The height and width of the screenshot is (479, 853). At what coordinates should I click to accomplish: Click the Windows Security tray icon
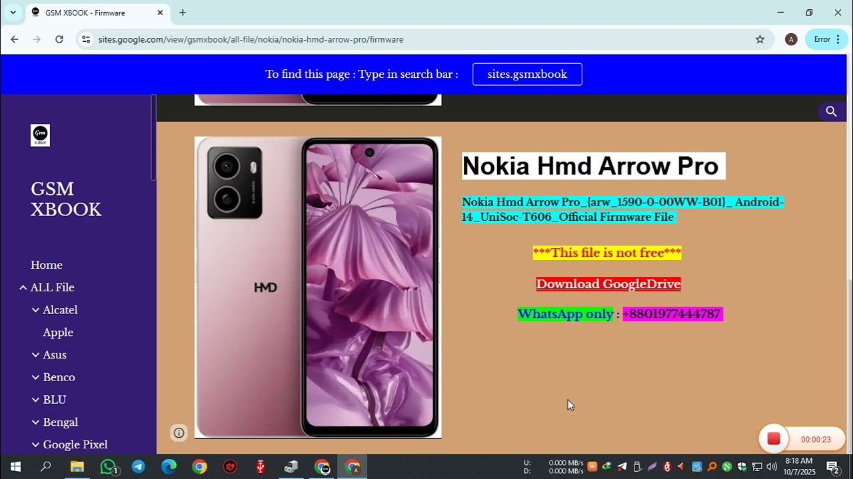click(742, 467)
